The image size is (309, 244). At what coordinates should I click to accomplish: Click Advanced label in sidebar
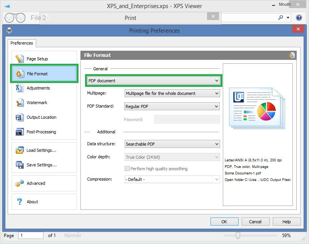[36, 183]
